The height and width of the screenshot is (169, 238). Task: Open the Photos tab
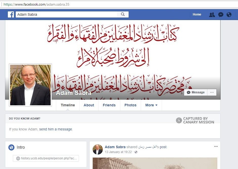130,105
